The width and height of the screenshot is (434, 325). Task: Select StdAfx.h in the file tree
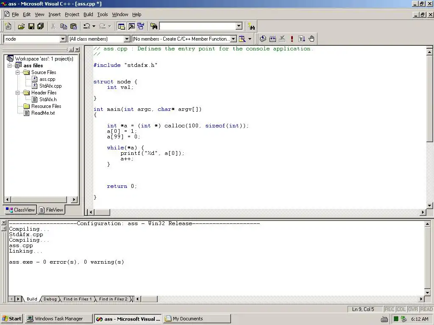pyautogui.click(x=48, y=99)
